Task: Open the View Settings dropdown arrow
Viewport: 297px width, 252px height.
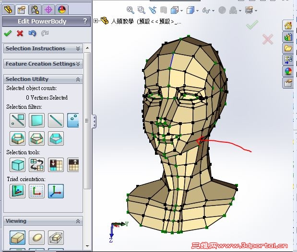Action: click(x=256, y=11)
